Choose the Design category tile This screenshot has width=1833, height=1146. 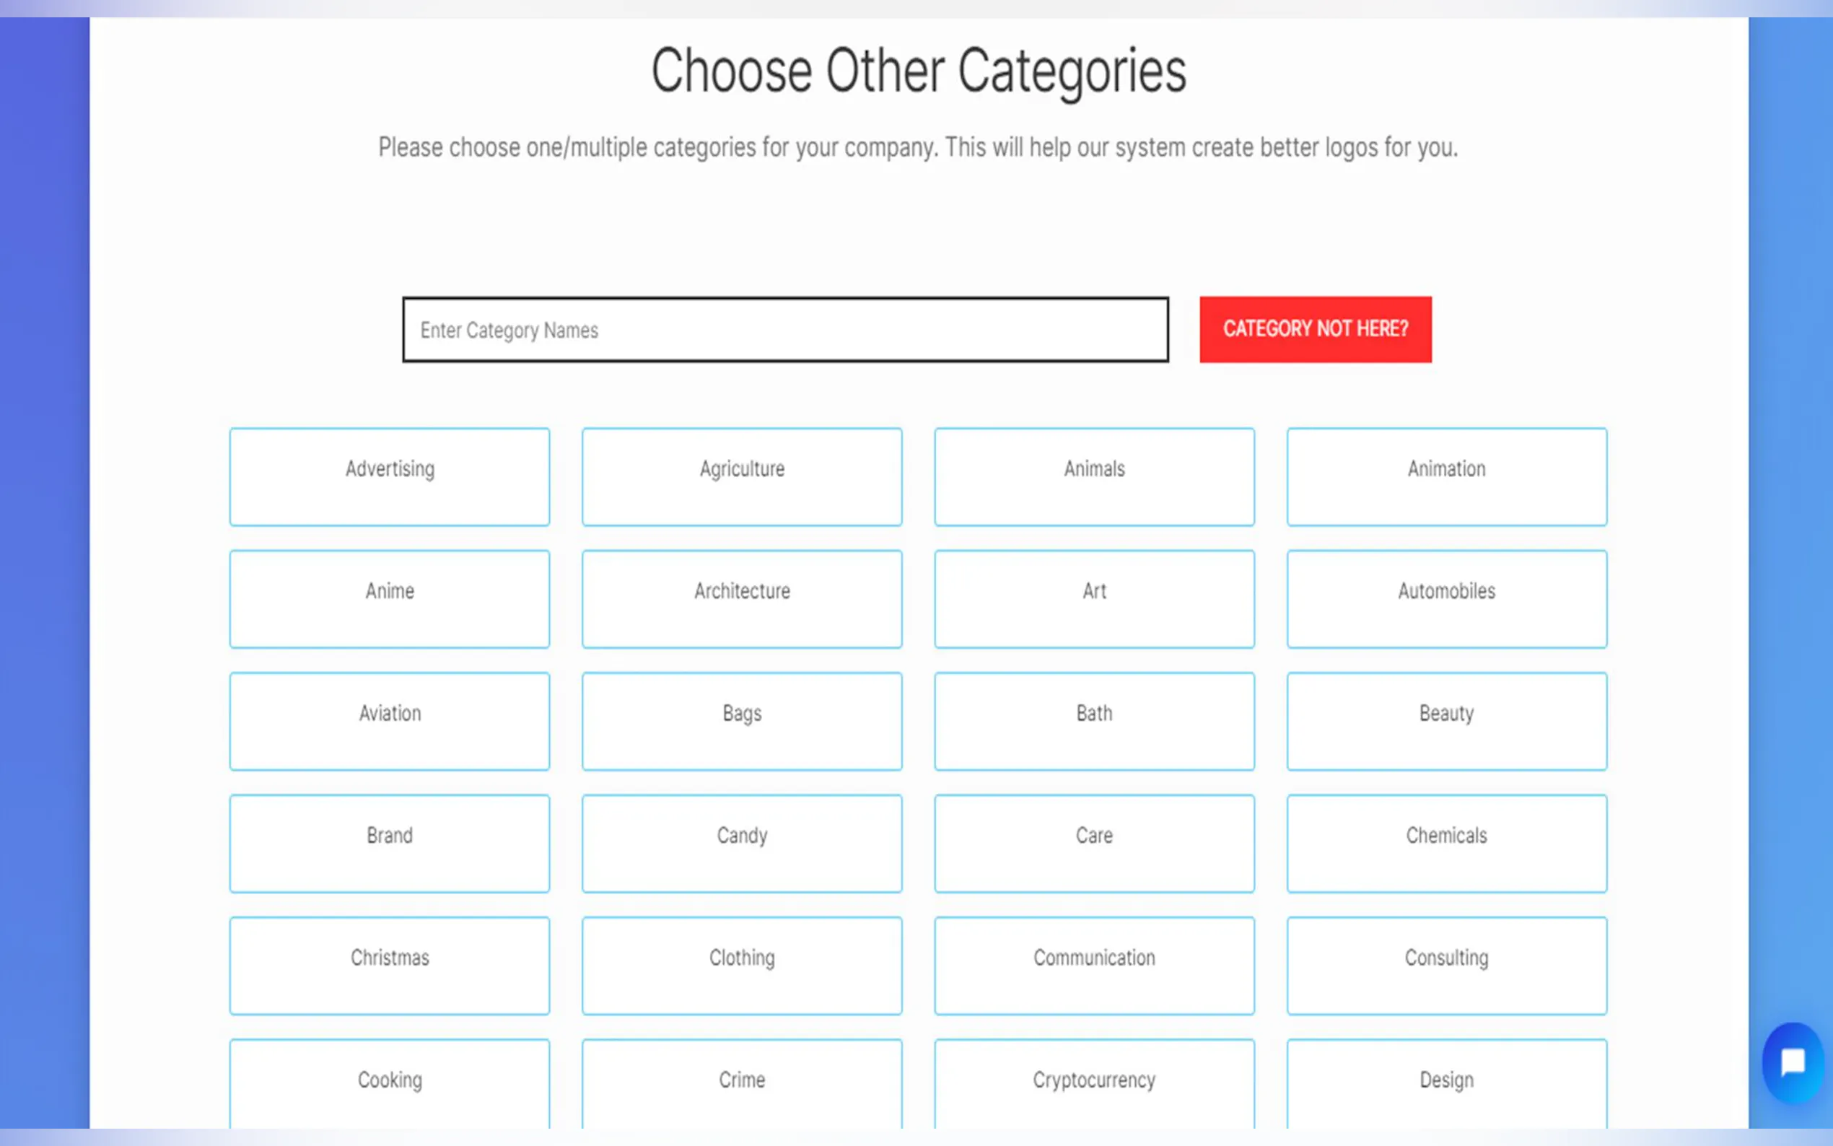(1445, 1082)
